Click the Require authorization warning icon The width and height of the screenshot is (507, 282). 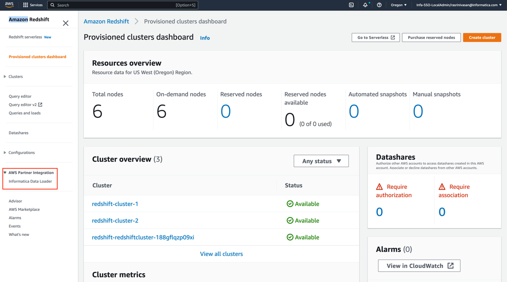tap(379, 187)
